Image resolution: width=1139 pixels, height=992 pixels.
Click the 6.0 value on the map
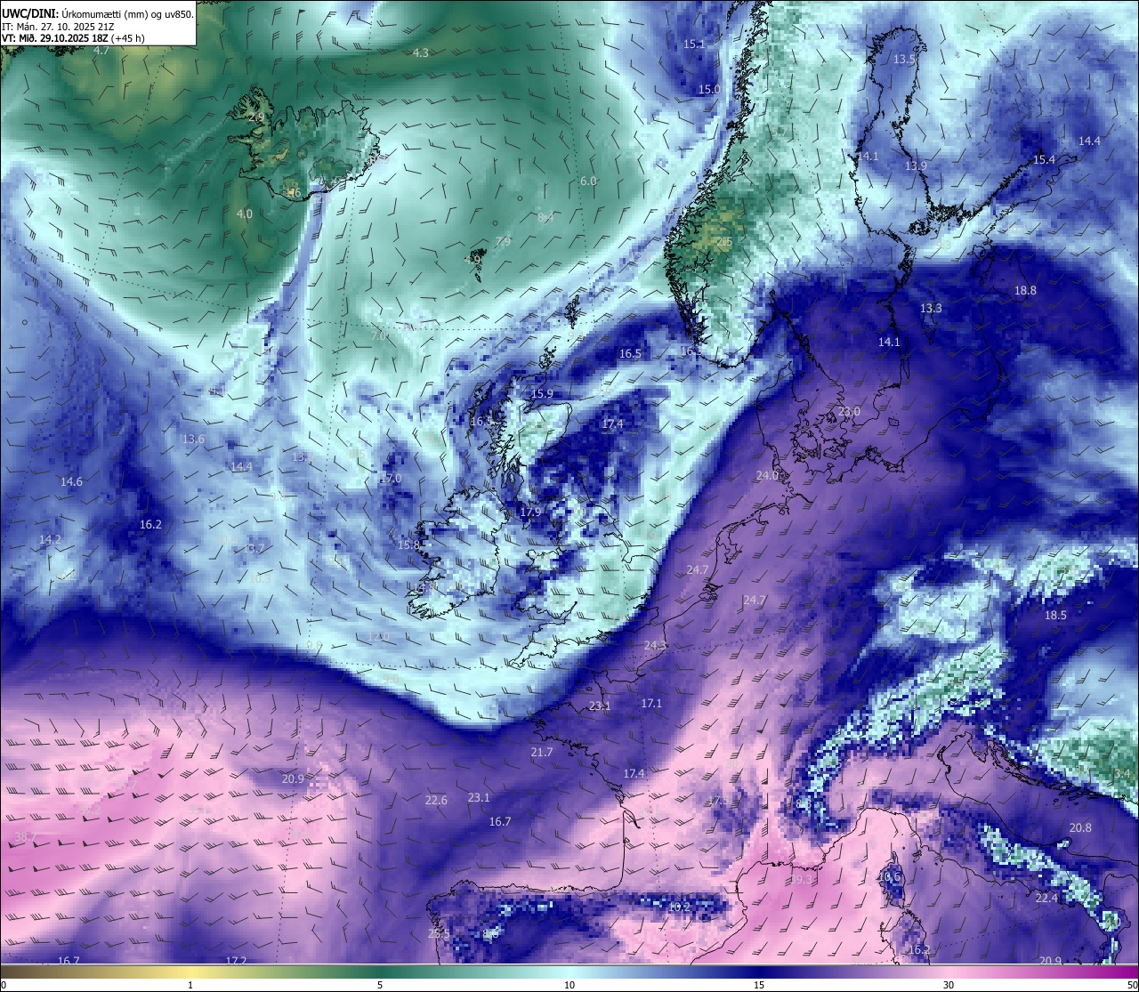click(588, 181)
